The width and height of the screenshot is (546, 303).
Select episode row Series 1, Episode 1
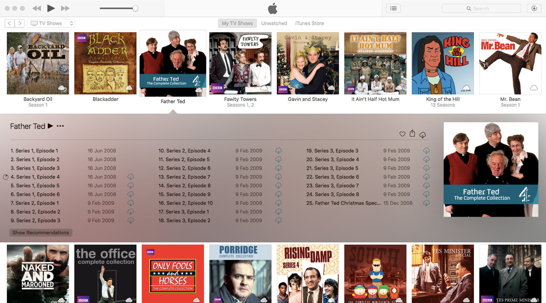pos(73,151)
